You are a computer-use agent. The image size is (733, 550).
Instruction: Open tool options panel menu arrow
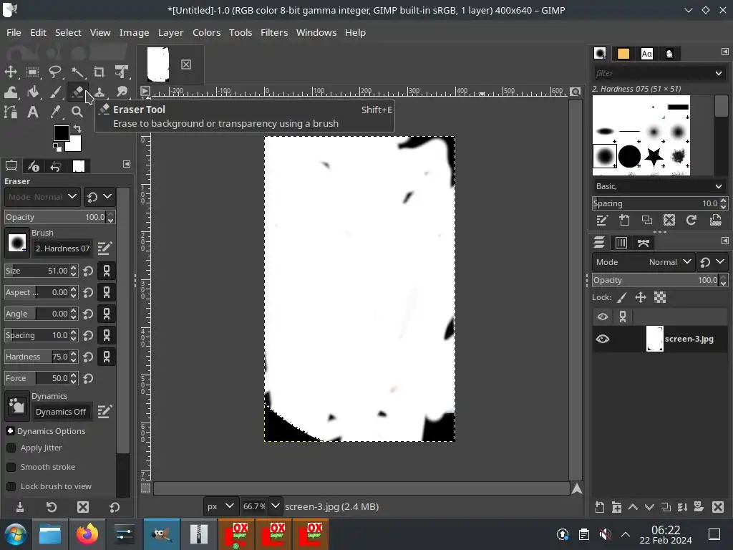127,164
